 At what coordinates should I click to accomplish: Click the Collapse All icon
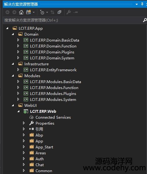click(59, 12)
